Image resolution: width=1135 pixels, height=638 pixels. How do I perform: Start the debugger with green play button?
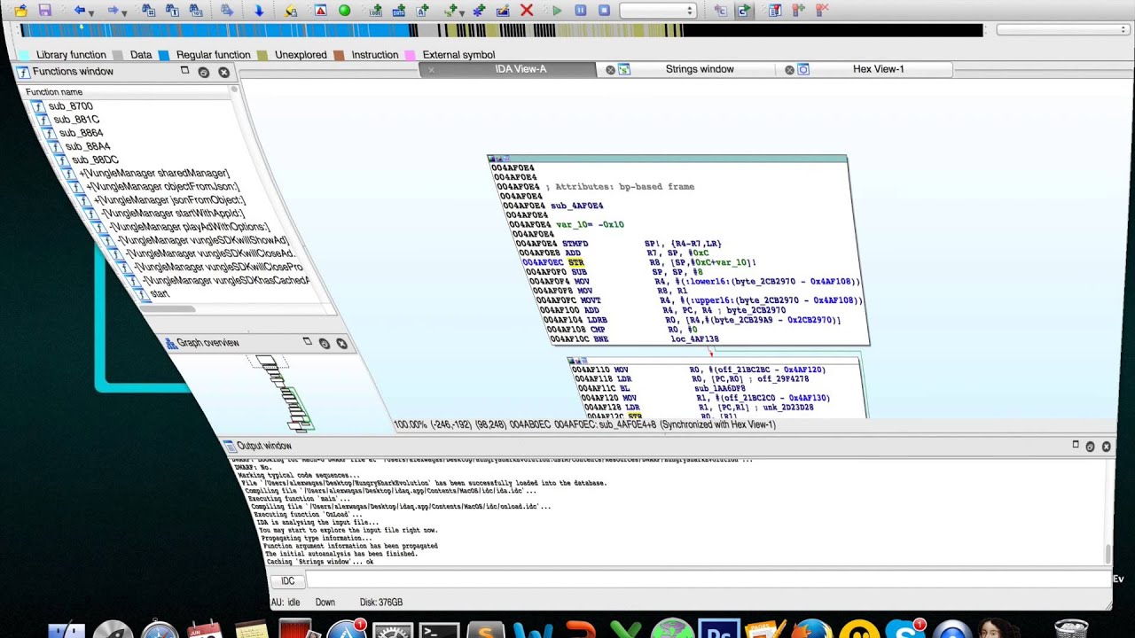(557, 11)
